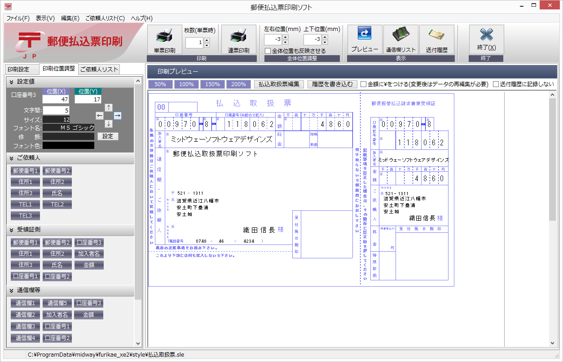The image size is (563, 362).
Task: Open the ヘルプ(H) menu
Action: 142,18
